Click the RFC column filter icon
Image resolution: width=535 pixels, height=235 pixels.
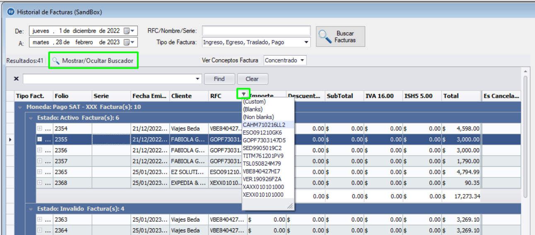[243, 94]
